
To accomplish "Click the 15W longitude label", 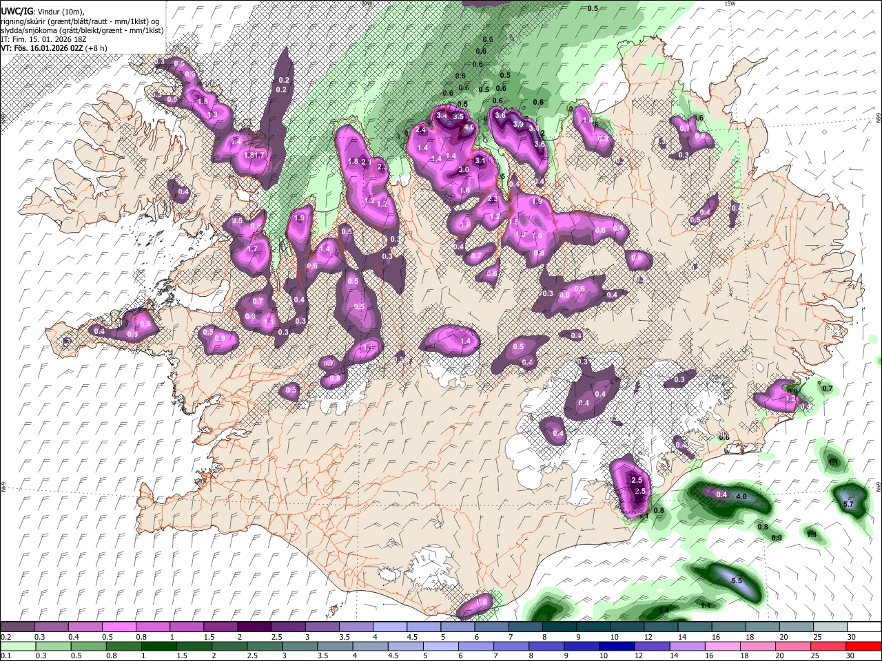I will coord(730,3).
